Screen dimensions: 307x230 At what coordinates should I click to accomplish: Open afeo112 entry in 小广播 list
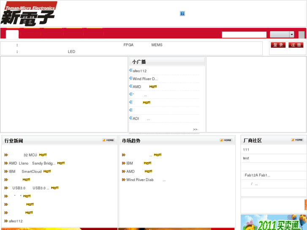click(140, 71)
